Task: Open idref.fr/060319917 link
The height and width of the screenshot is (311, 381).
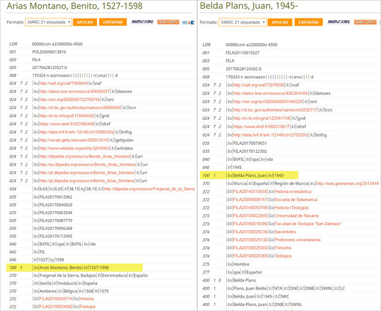Action: (x=261, y=127)
